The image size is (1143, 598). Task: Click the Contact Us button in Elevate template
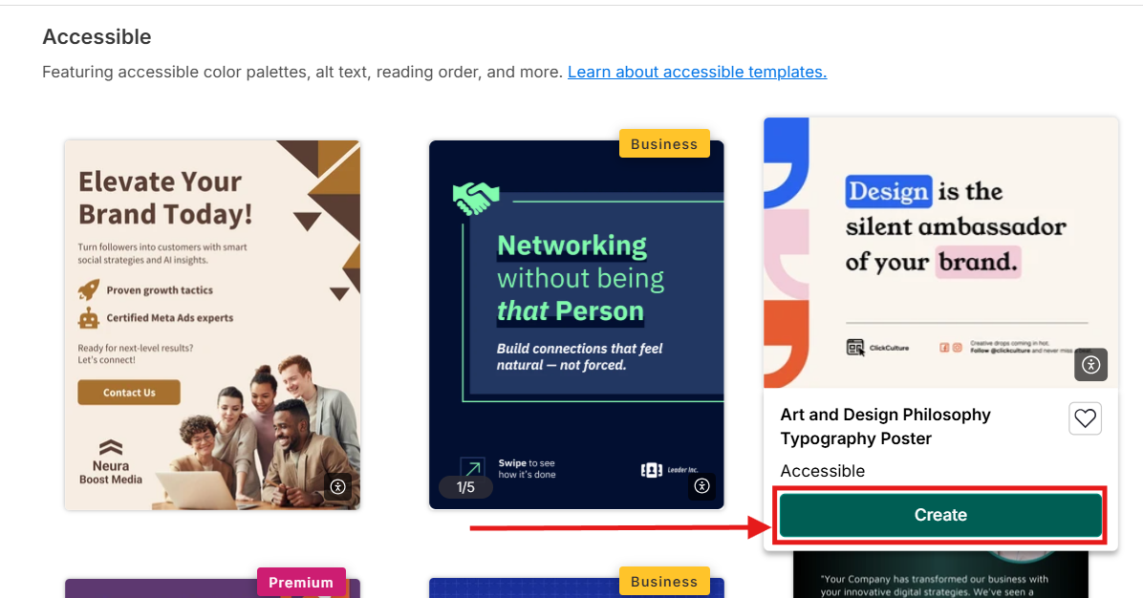129,393
